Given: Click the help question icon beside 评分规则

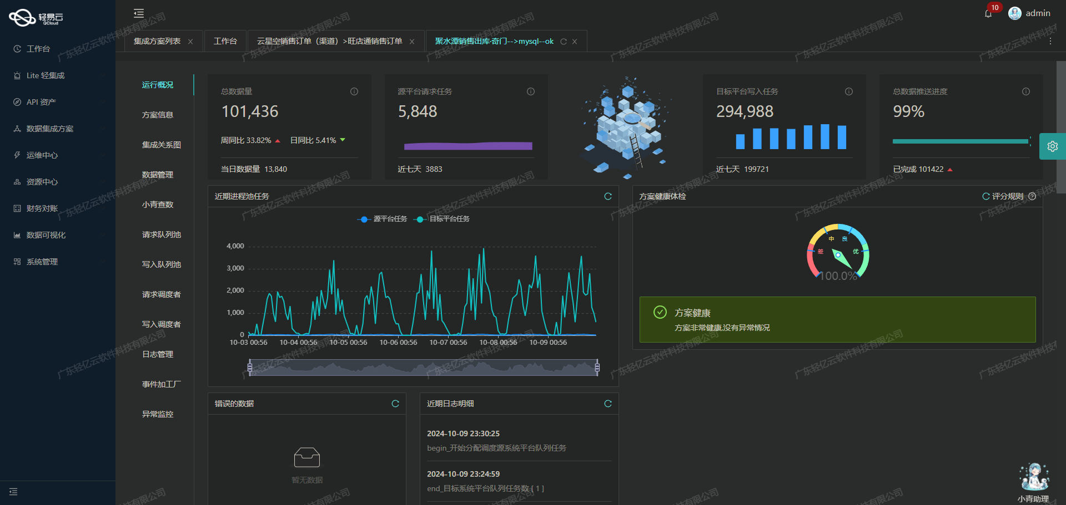Looking at the screenshot, I should 1032,196.
